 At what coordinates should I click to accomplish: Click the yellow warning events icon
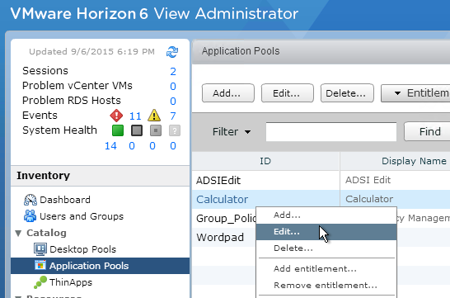tap(154, 116)
